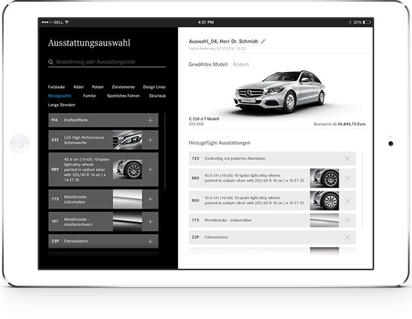Select the Skiurlaub filter
This screenshot has height=319, width=412.
[158, 96]
